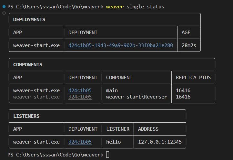Screen dimensions: 233x160
Task: Click the COMPONENTS table title
Action: pos(28,65)
